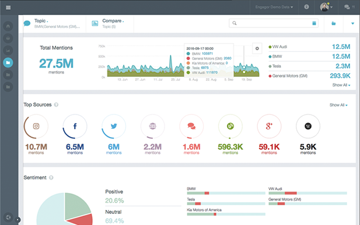Open the hamburger menu

[x=8, y=8]
